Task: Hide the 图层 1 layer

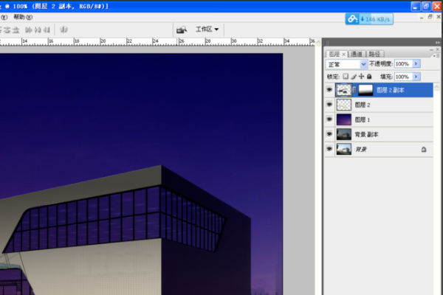Action: (x=329, y=119)
